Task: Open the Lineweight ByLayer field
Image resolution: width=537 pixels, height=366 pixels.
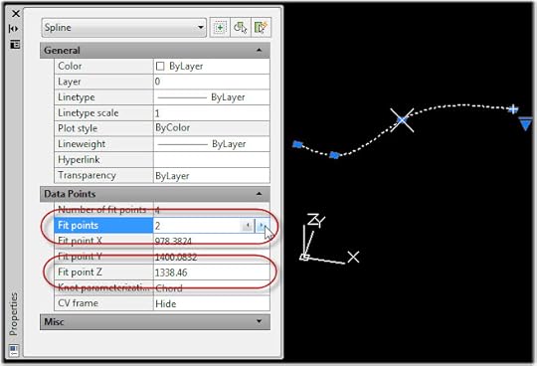Action: [211, 144]
